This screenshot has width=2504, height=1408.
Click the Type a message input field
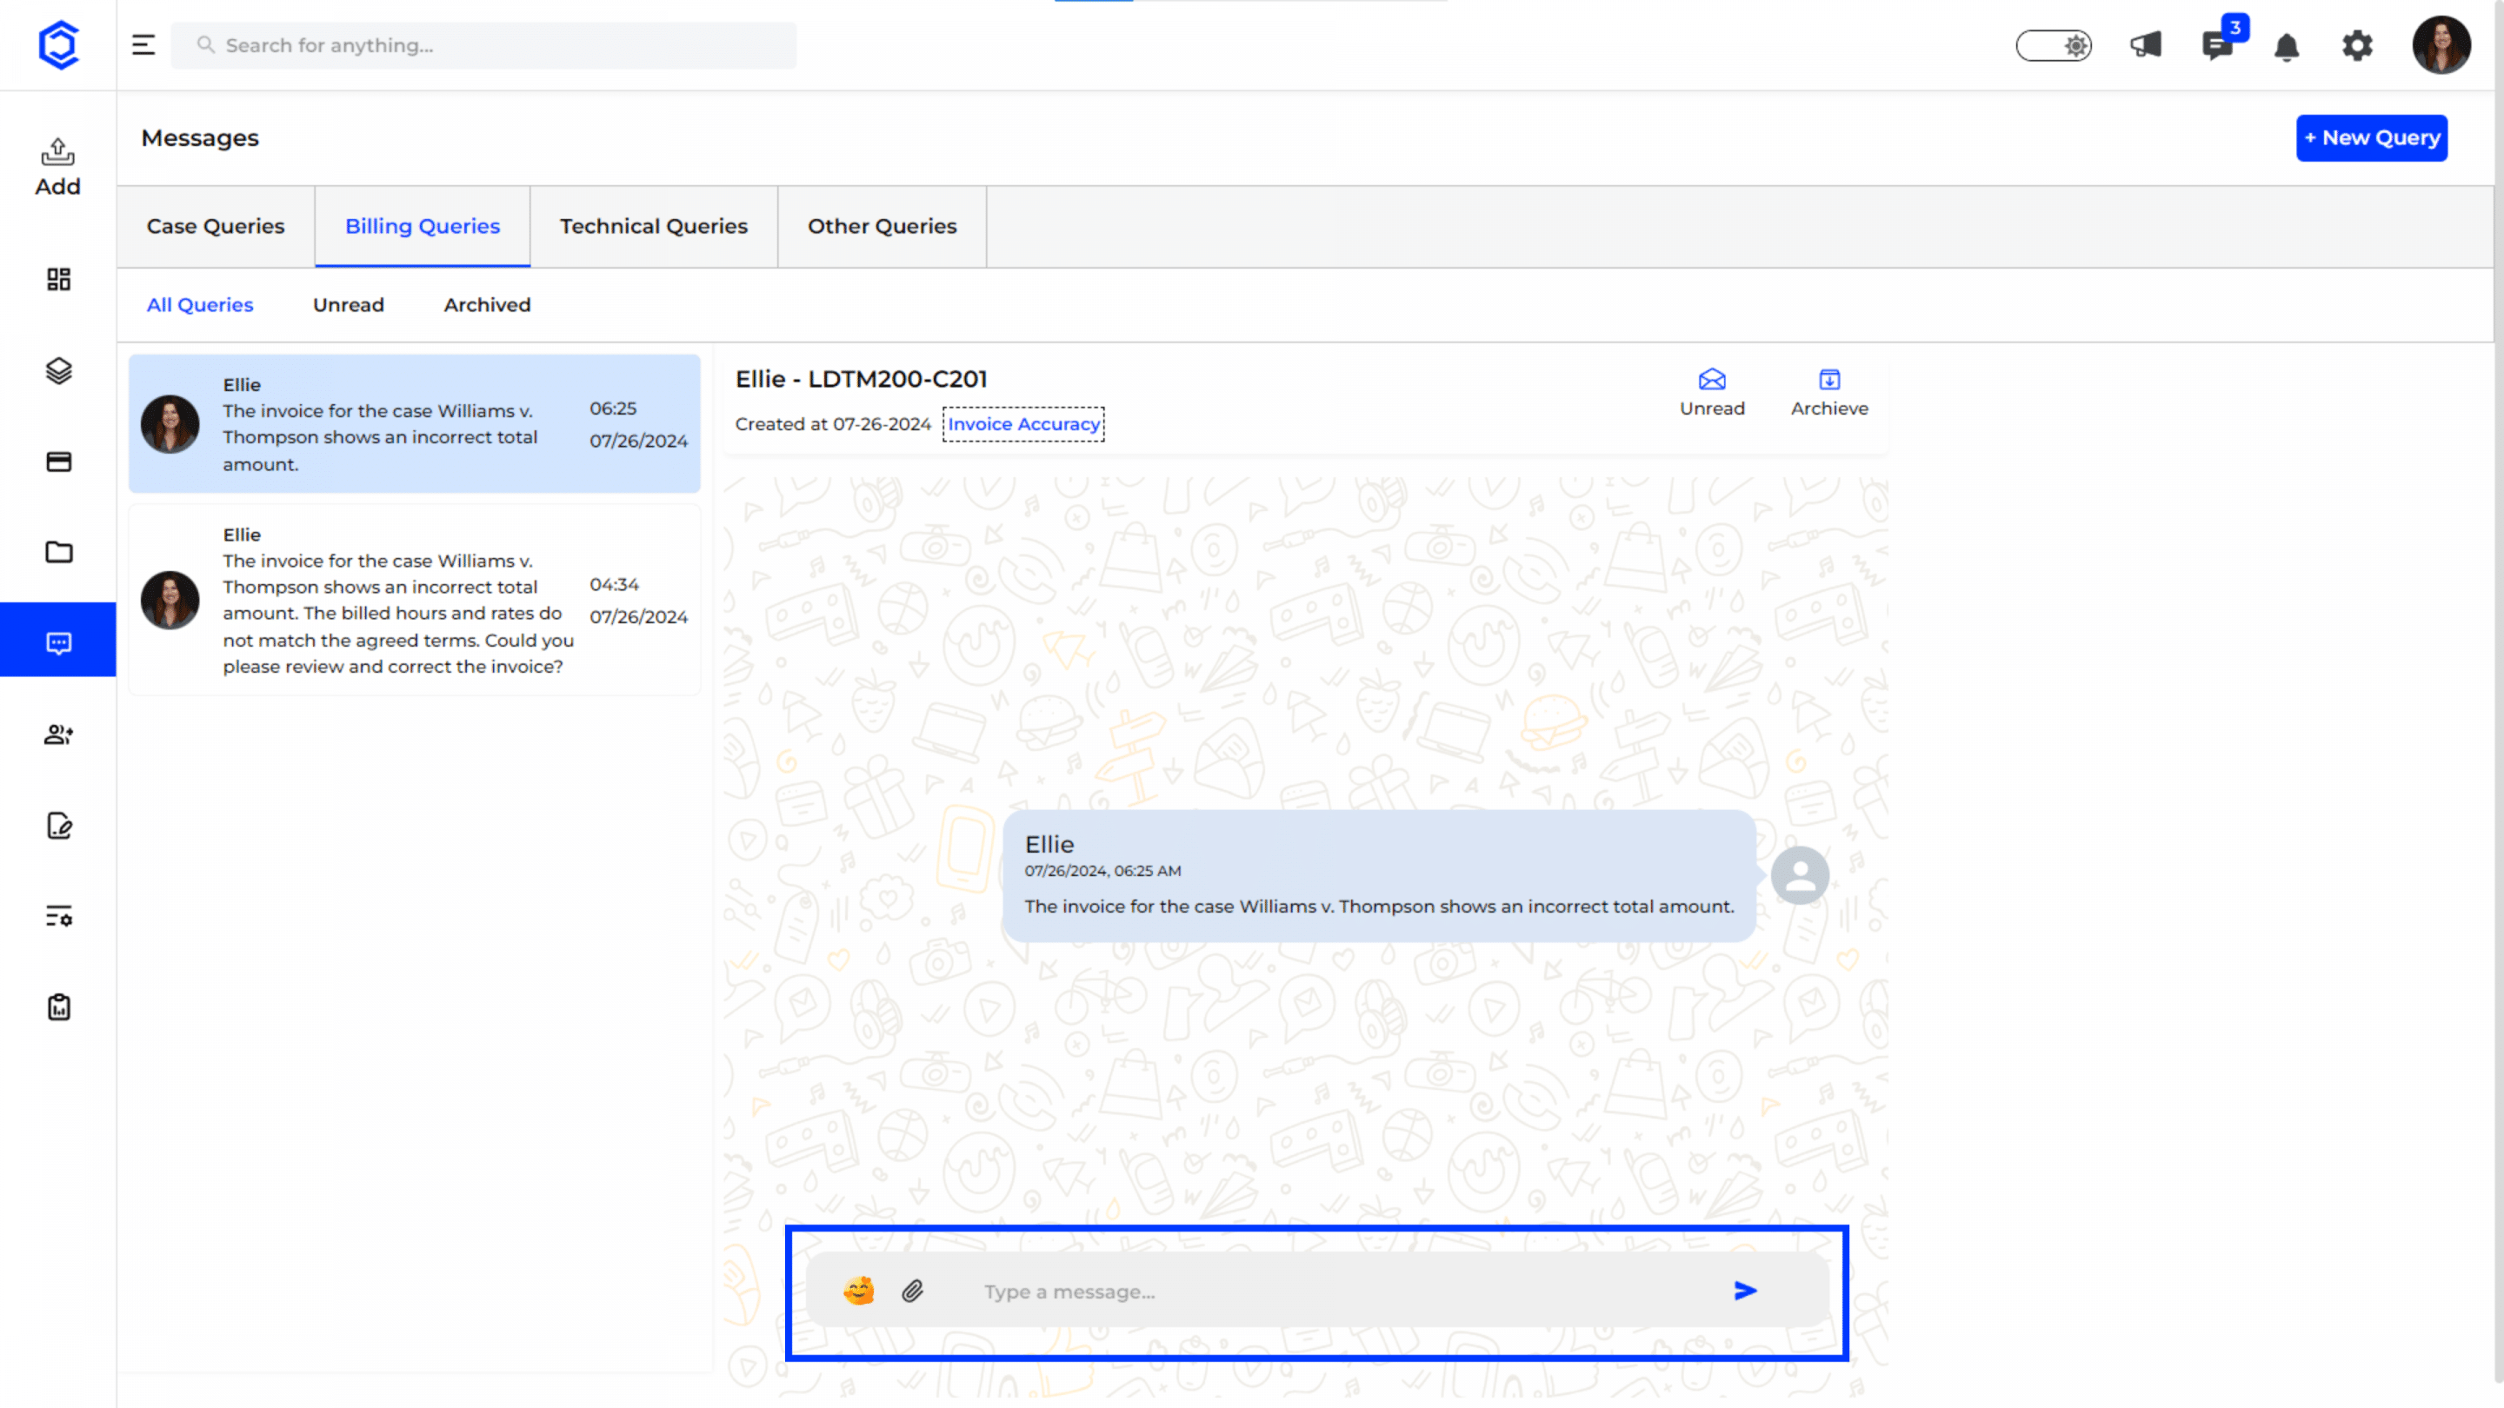pos(1342,1292)
